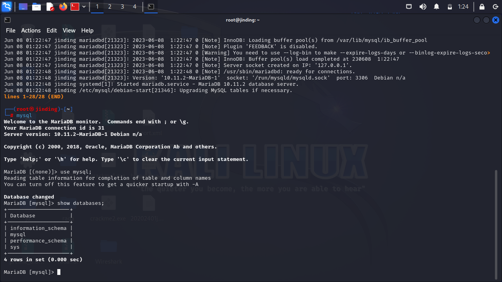Switch to workspace 1

97,7
